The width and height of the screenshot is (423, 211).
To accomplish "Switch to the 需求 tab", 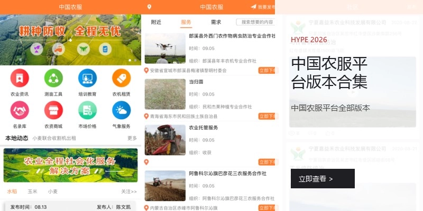I will tap(216, 22).
